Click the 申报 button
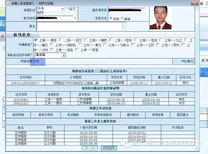 pos(90,148)
